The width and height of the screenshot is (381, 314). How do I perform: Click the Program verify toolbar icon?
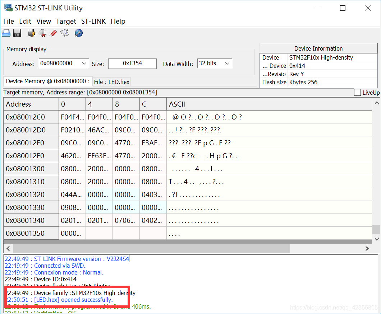64,33
